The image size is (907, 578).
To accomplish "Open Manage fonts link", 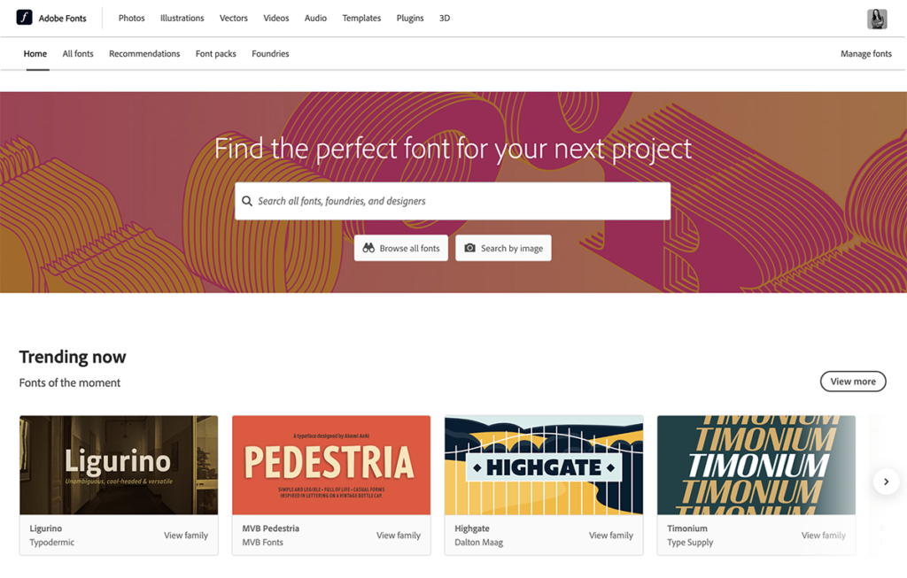I will pyautogui.click(x=866, y=54).
